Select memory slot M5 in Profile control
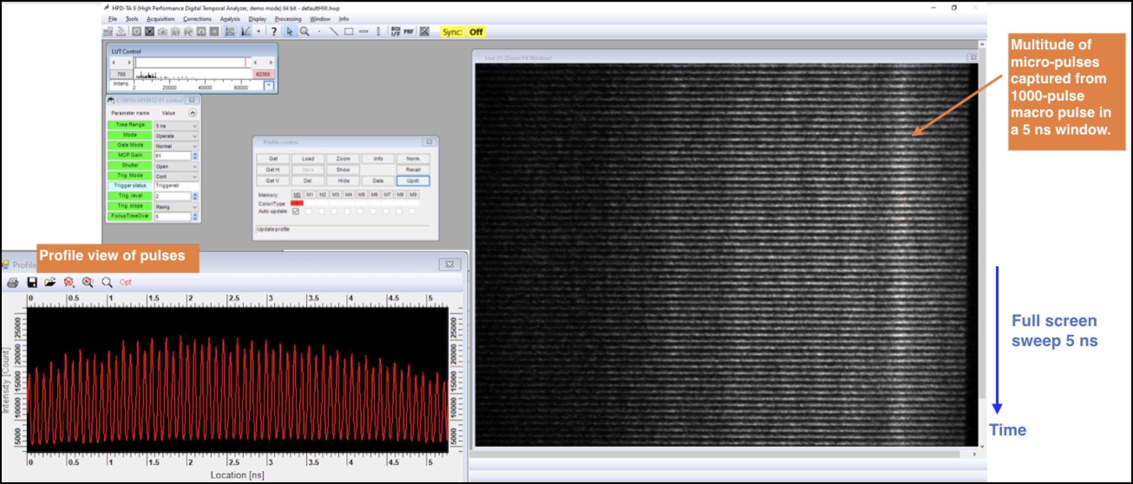This screenshot has width=1133, height=484. point(361,194)
